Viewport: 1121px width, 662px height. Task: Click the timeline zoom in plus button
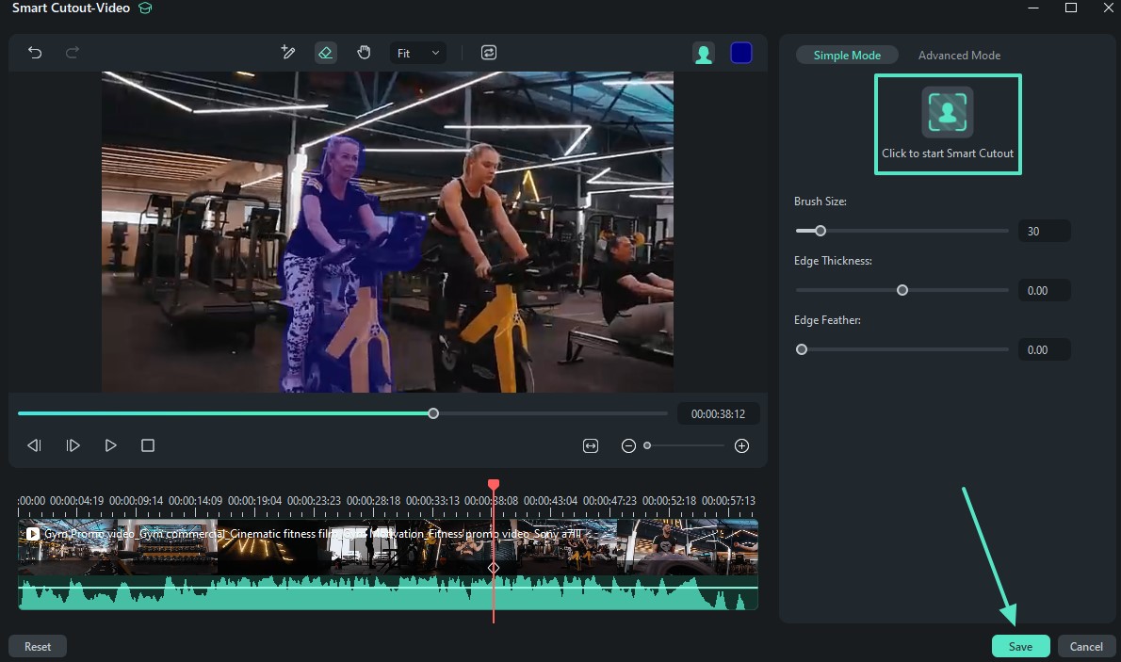click(741, 445)
